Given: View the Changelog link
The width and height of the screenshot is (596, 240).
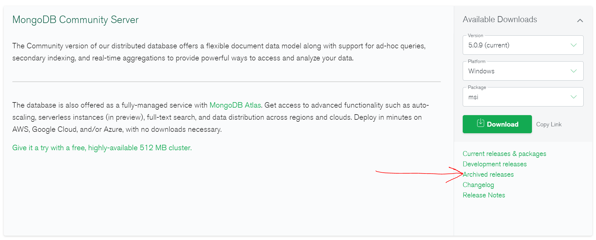Looking at the screenshot, I should (x=478, y=185).
